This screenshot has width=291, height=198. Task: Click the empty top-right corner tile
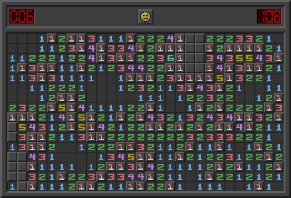tap(279, 38)
